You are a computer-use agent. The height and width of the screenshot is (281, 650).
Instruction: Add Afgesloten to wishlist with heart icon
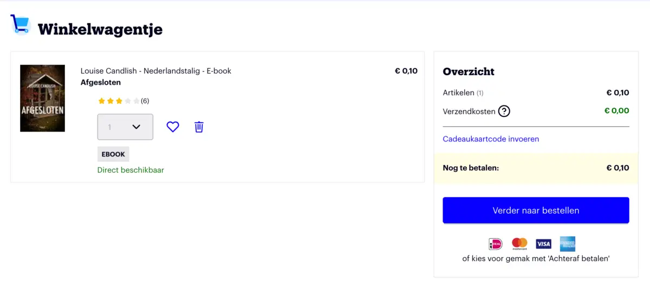coord(173,127)
